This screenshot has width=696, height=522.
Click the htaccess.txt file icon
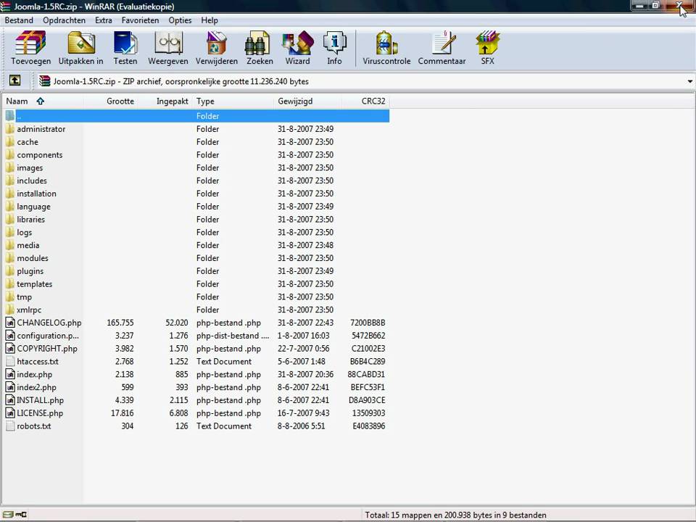click(x=10, y=361)
